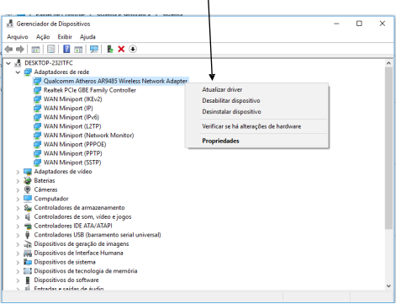The width and height of the screenshot is (396, 304).
Task: Click the DESKTOP-232ITFC computer icon
Action: pos(18,63)
